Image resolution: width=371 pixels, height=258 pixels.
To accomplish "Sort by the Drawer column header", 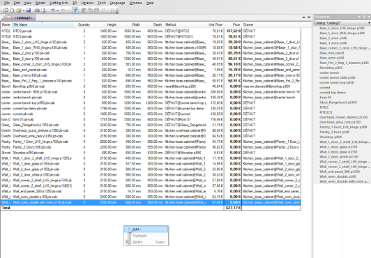I will pos(271,24).
